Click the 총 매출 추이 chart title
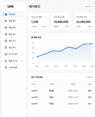This screenshot has height=117, width=95. point(36,37)
